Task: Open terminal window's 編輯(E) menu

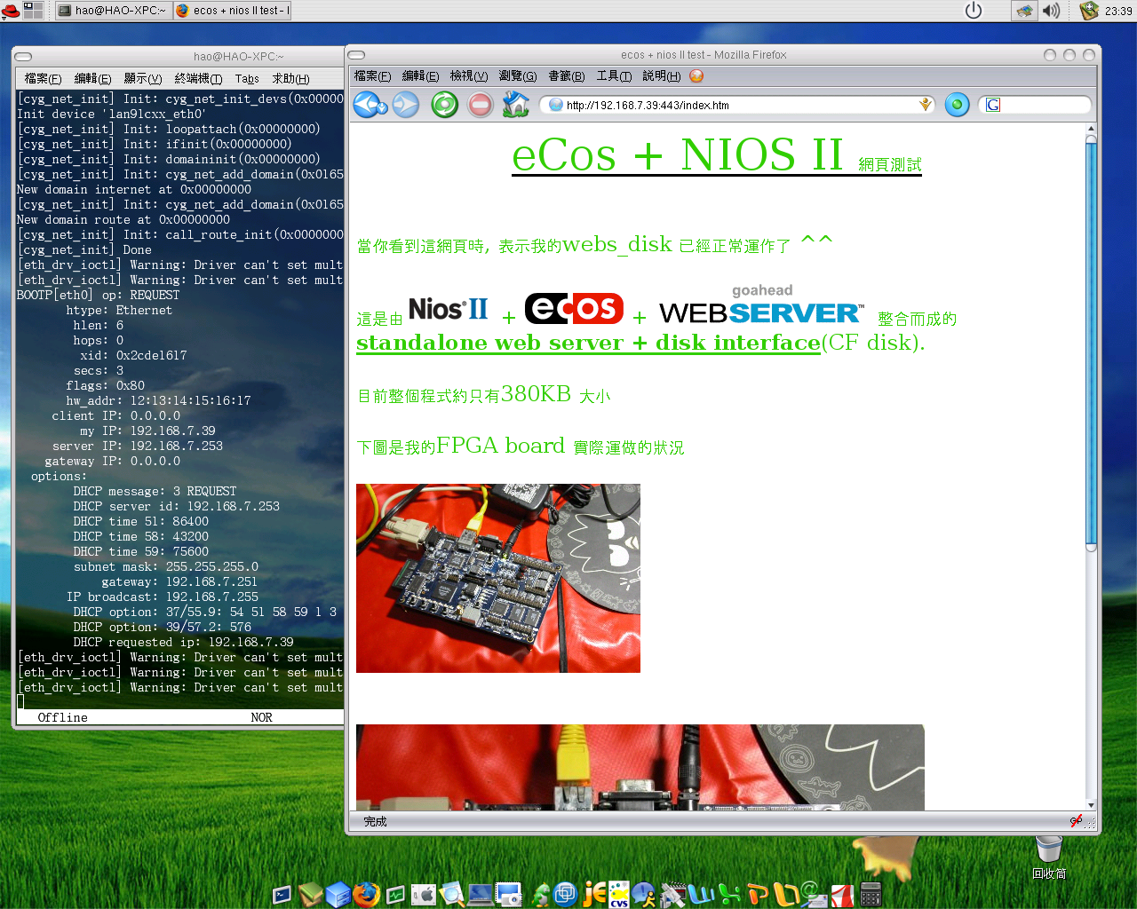Action: [92, 79]
